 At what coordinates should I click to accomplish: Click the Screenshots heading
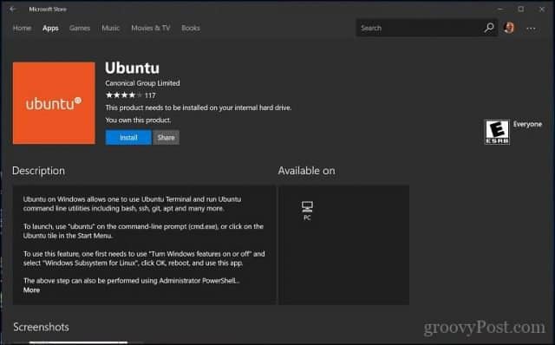[41, 327]
